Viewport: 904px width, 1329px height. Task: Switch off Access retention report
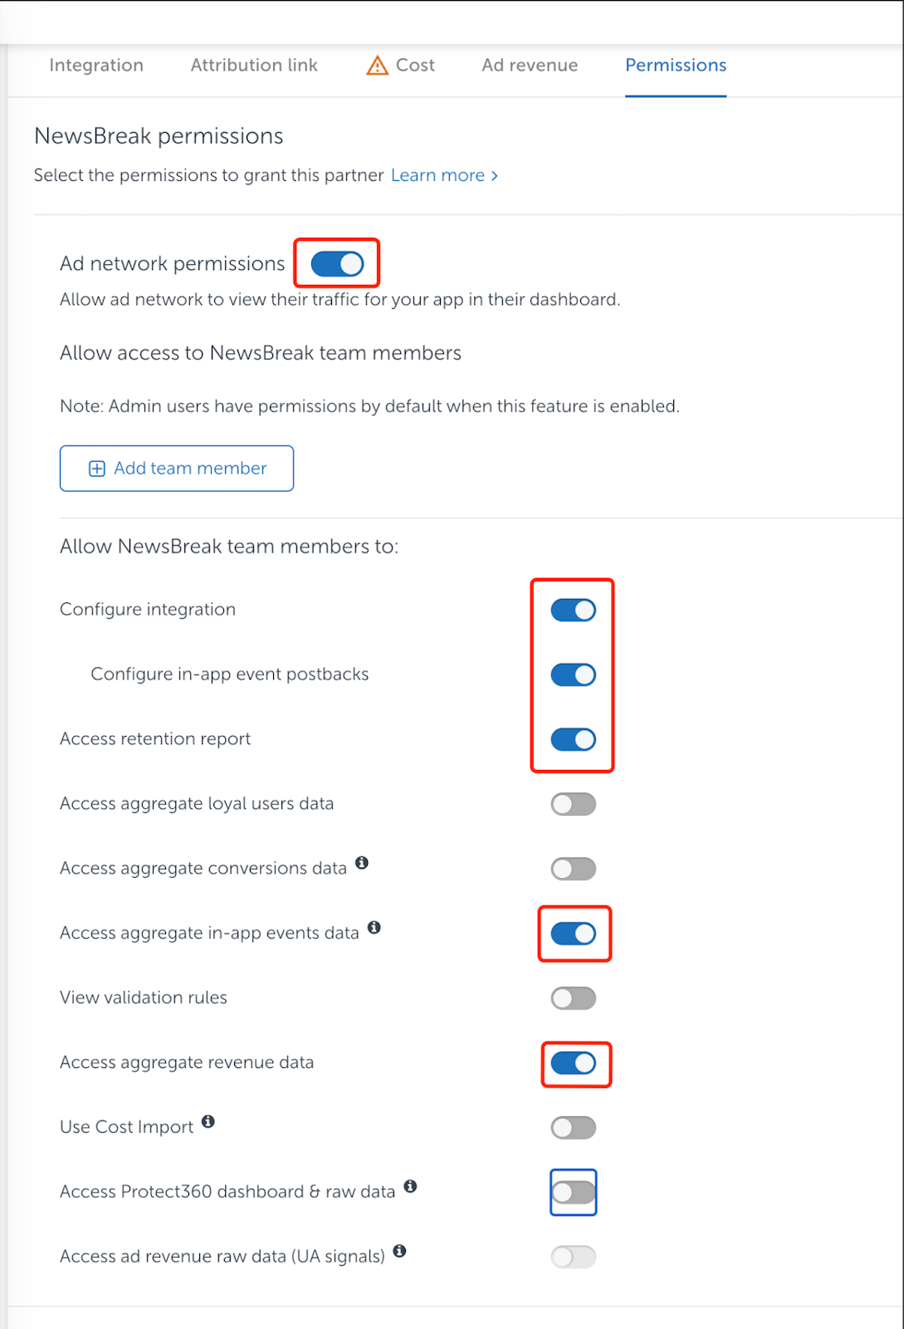[573, 740]
